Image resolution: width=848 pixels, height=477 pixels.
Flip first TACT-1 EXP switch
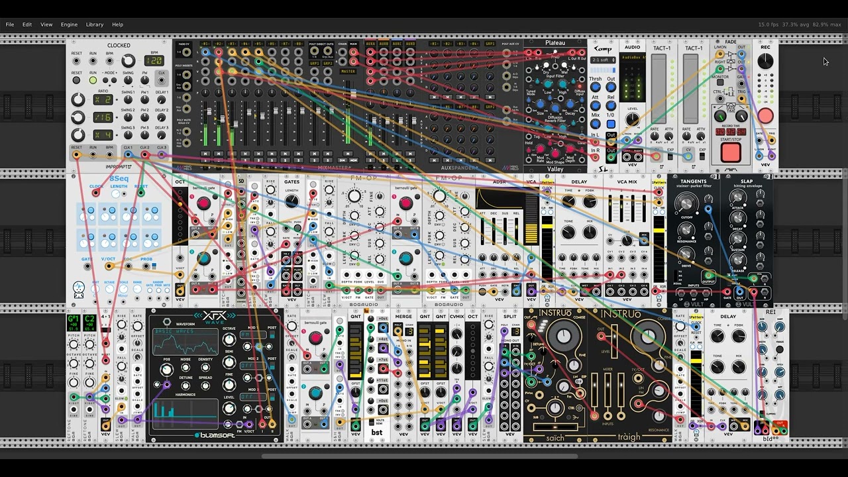coord(670,156)
